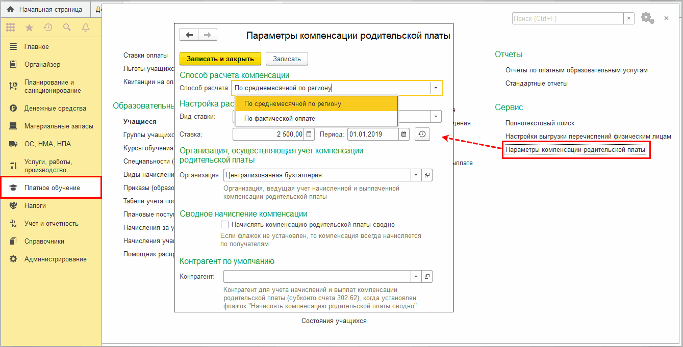This screenshot has height=347, width=683.
Task: Open the notifications bell icon
Action: [x=85, y=27]
